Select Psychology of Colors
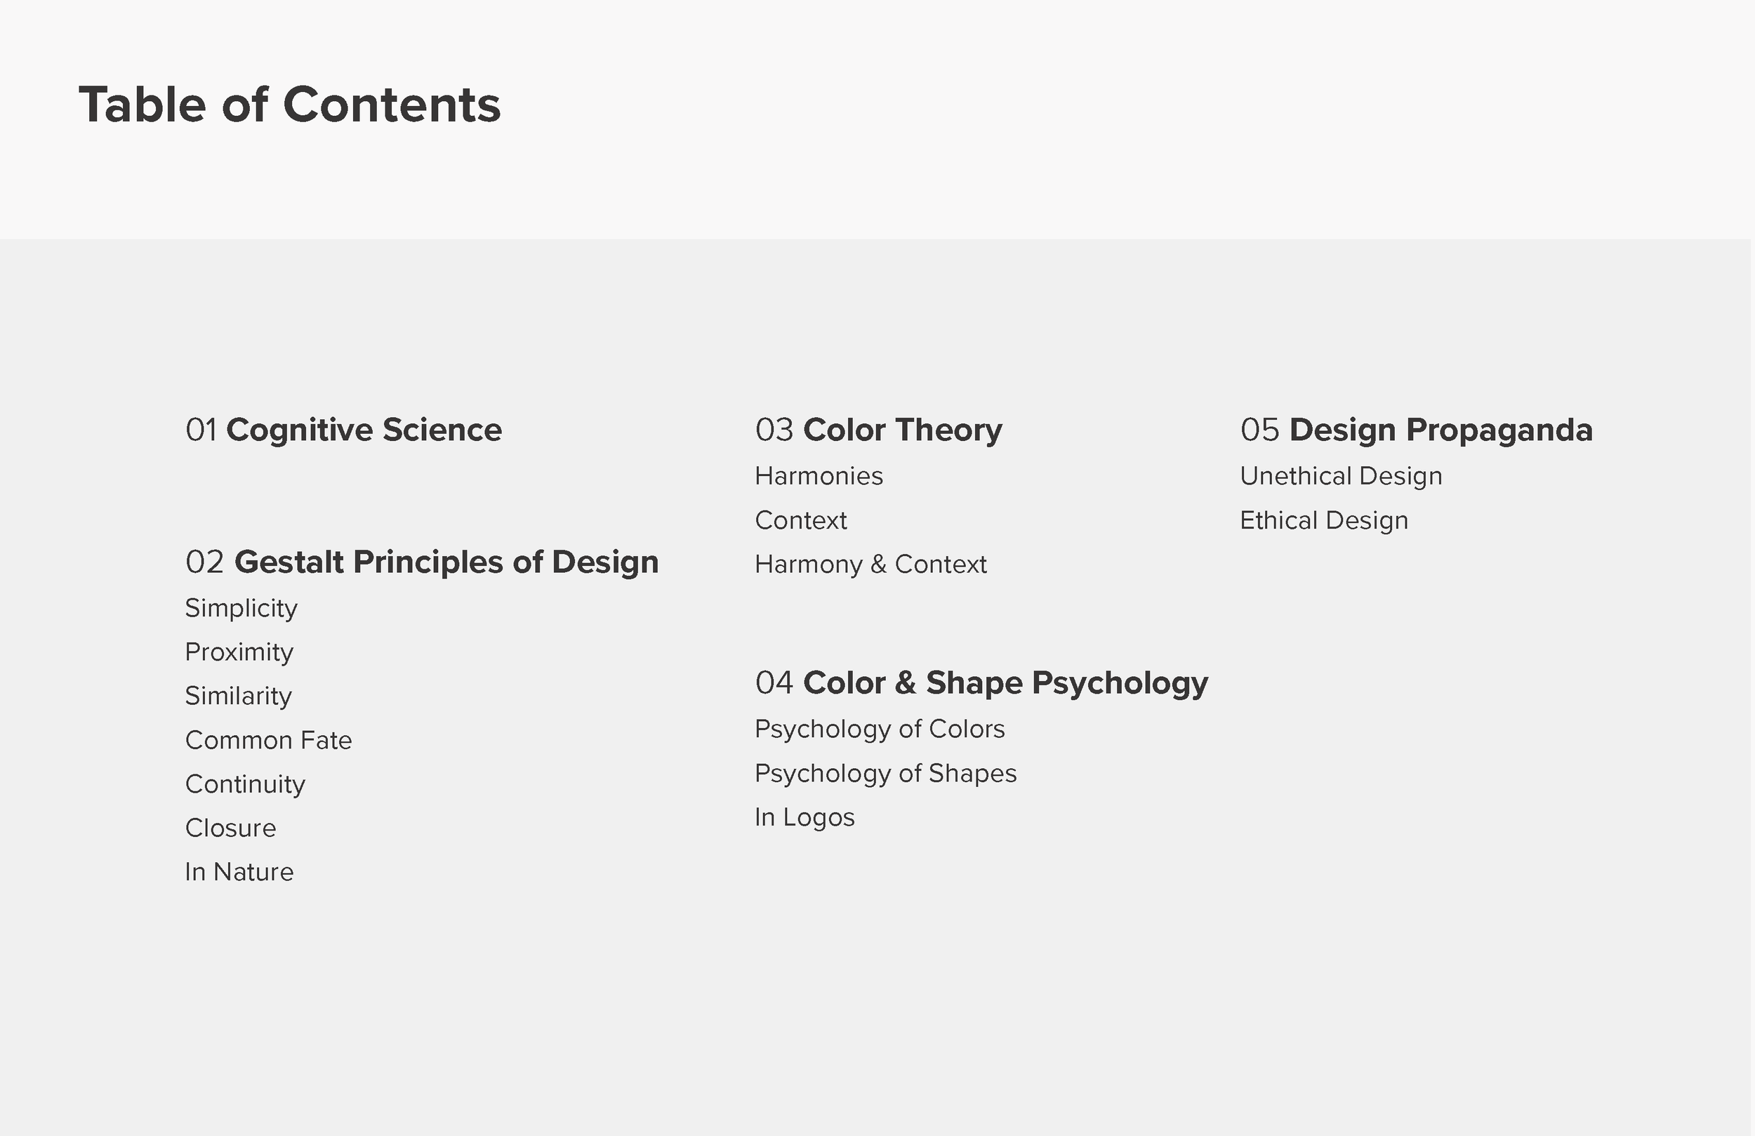 [880, 729]
